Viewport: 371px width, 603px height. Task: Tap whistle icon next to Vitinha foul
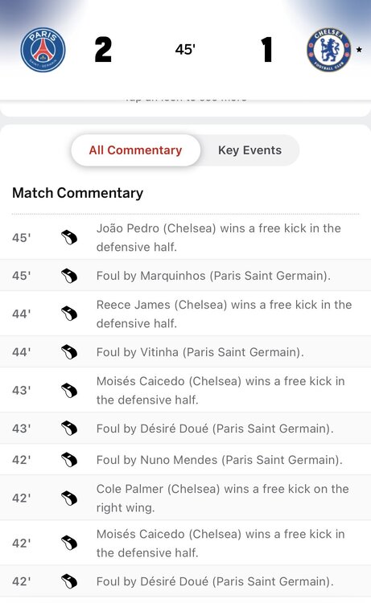(69, 352)
